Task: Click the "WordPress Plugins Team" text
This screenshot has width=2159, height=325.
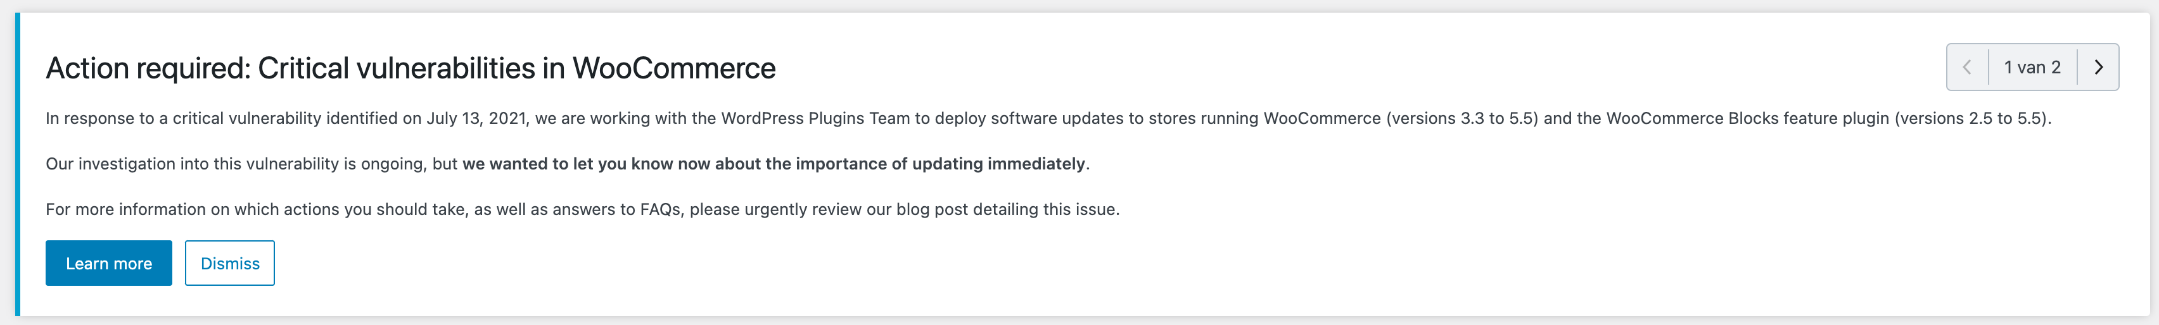Action: (815, 119)
